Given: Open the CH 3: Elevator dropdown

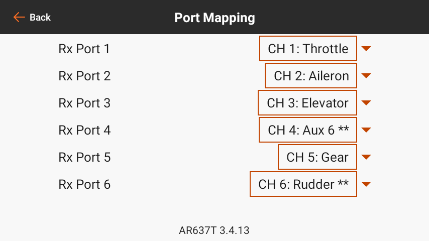Looking at the screenshot, I should point(307,103).
